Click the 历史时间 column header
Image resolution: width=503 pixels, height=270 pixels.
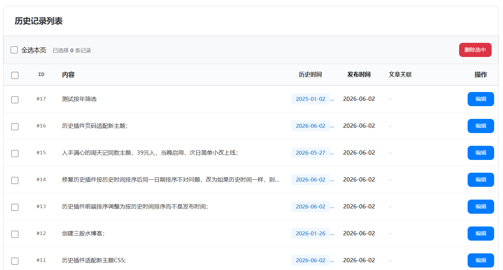[310, 75]
